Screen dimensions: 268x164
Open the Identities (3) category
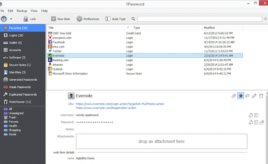pyautogui.click(x=23, y=72)
